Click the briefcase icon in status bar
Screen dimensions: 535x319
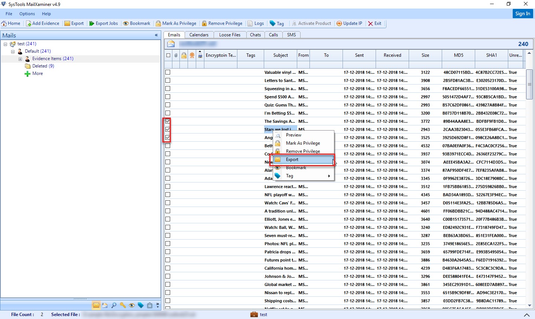tap(254, 315)
